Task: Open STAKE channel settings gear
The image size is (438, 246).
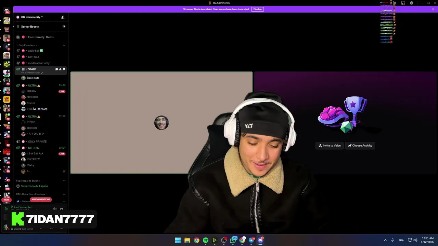Action: coord(64,69)
